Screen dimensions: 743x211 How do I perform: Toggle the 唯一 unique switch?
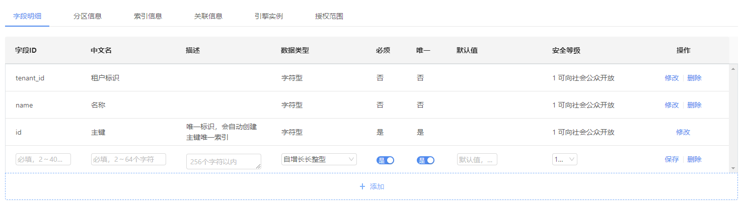tap(425, 160)
